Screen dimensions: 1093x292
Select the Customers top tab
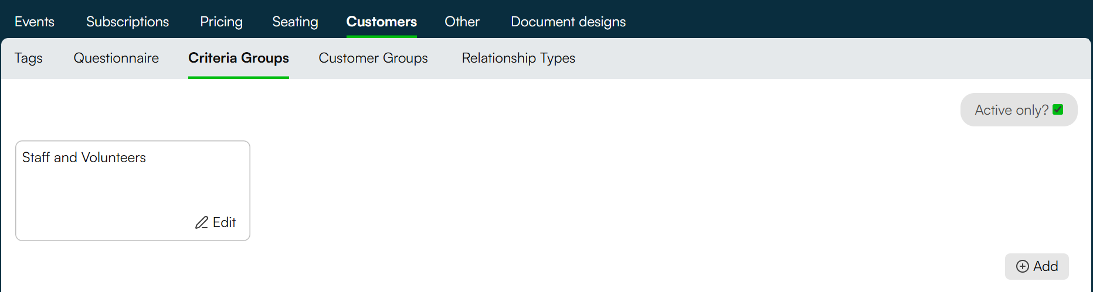(x=382, y=22)
